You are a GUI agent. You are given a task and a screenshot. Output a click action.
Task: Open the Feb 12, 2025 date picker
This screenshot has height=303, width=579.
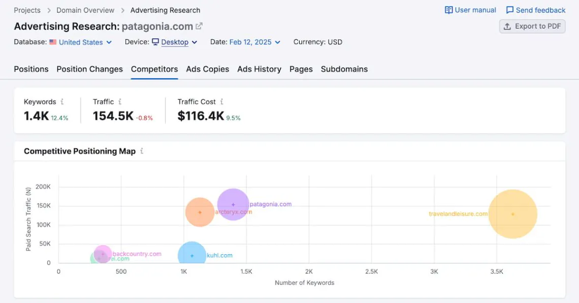pyautogui.click(x=255, y=42)
